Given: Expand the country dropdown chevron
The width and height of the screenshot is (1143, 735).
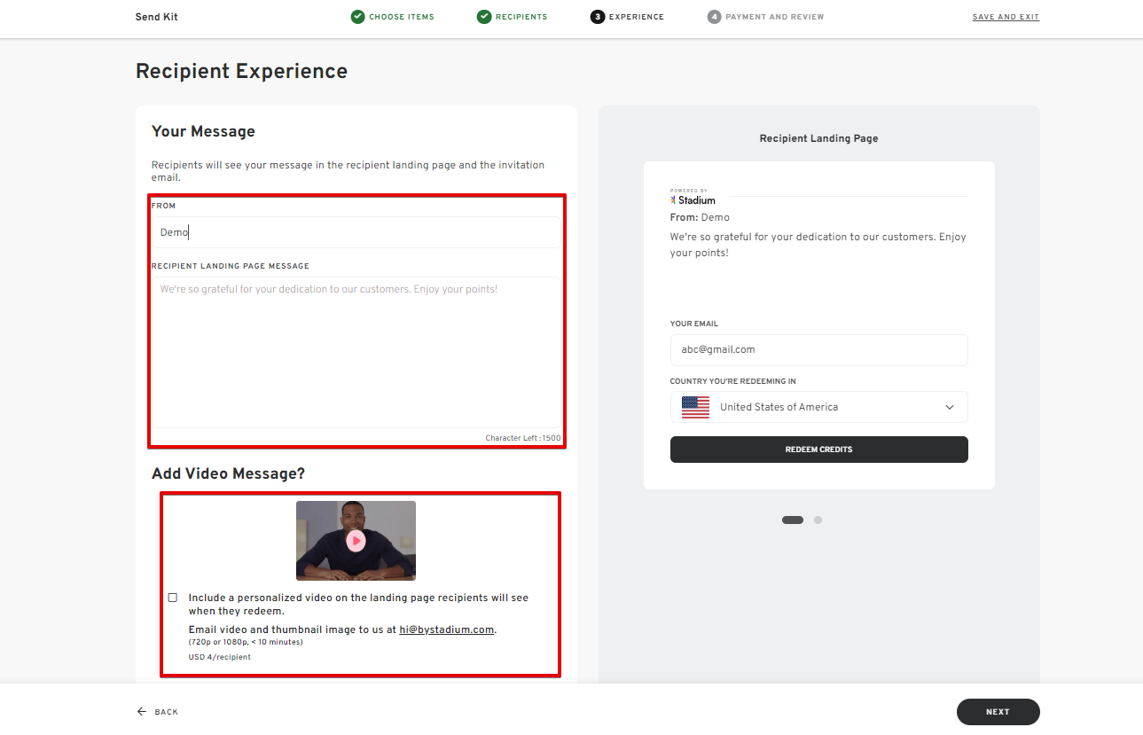Looking at the screenshot, I should point(950,408).
